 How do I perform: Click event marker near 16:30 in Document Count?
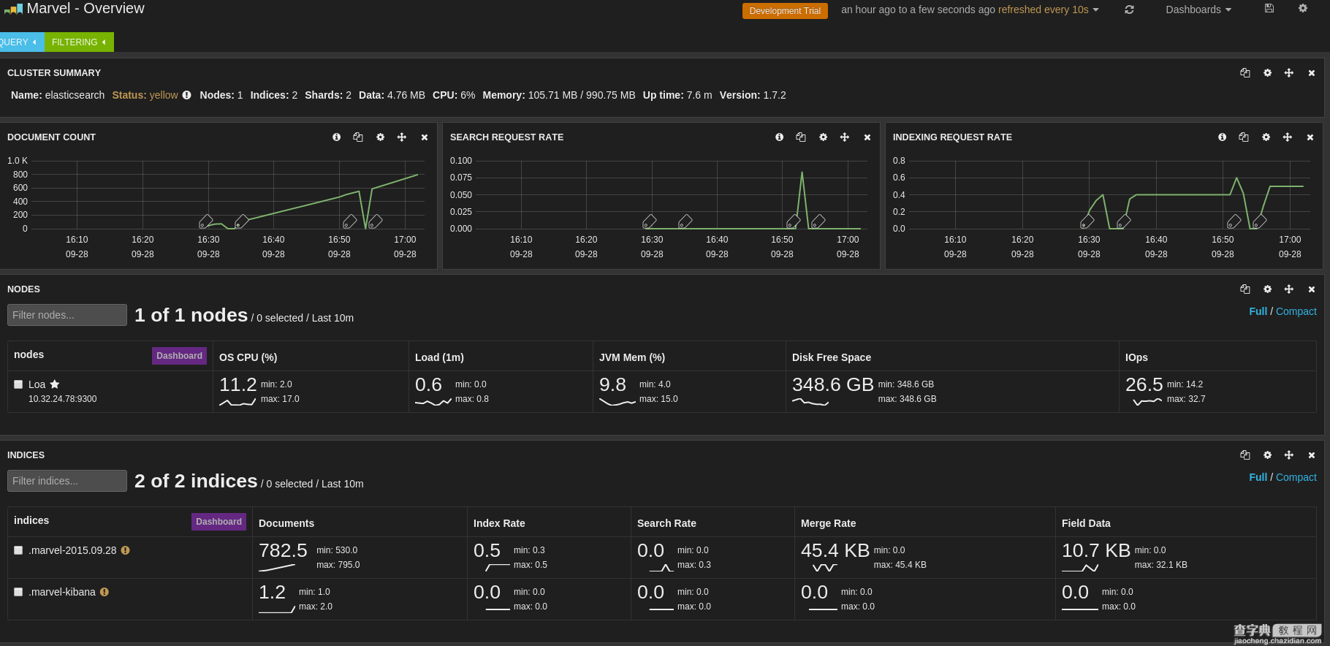point(206,221)
